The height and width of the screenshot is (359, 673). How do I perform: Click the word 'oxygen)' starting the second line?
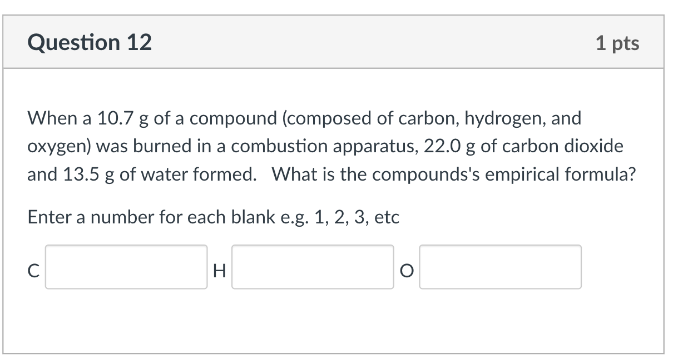tap(62, 147)
